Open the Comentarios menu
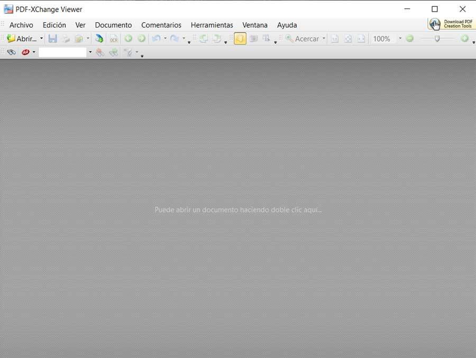 coord(161,25)
